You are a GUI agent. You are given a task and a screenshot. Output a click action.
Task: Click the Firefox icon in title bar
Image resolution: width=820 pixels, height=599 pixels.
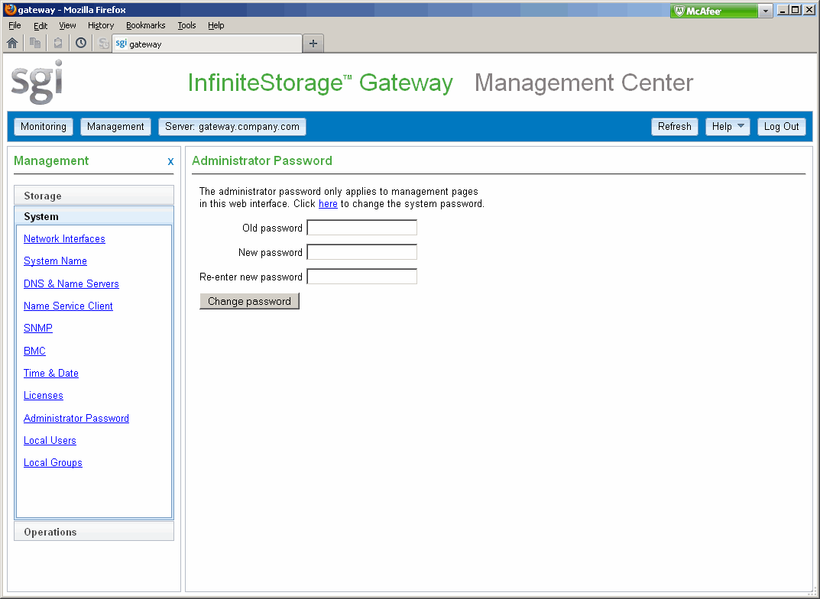(x=10, y=10)
